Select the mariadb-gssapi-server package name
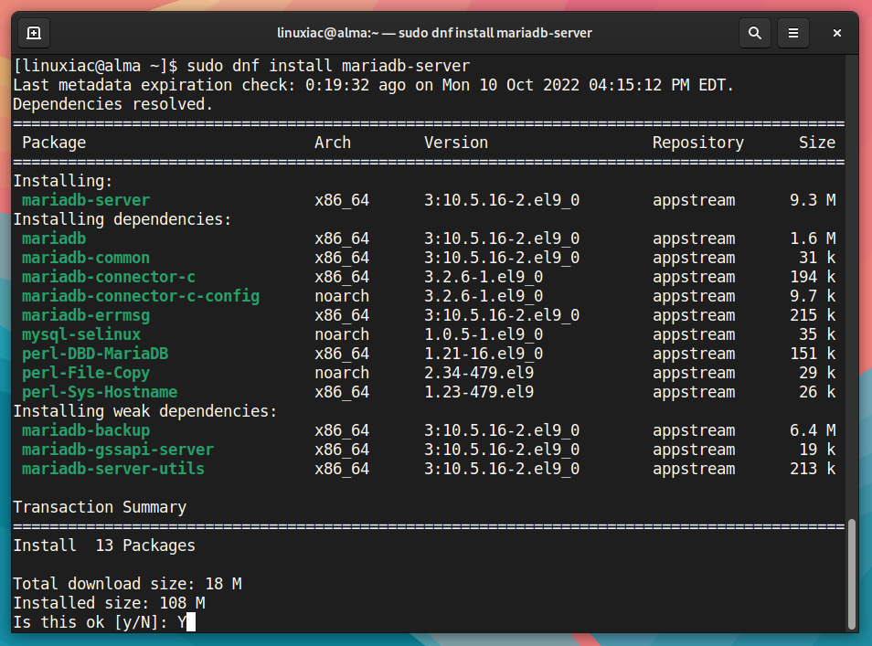This screenshot has height=646, width=872. (118, 450)
